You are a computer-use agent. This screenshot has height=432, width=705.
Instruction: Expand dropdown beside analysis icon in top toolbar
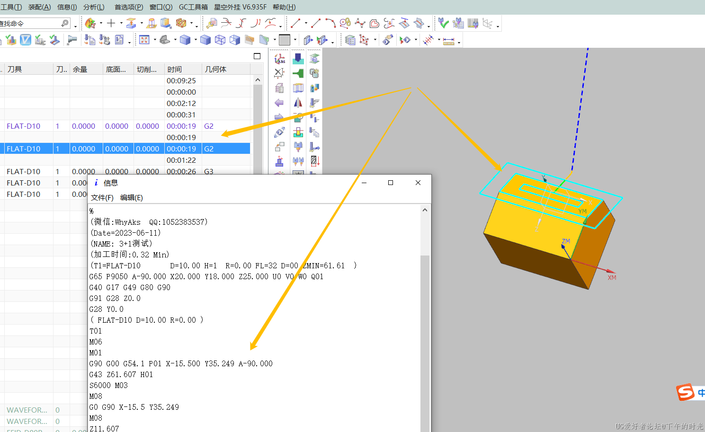101,23
